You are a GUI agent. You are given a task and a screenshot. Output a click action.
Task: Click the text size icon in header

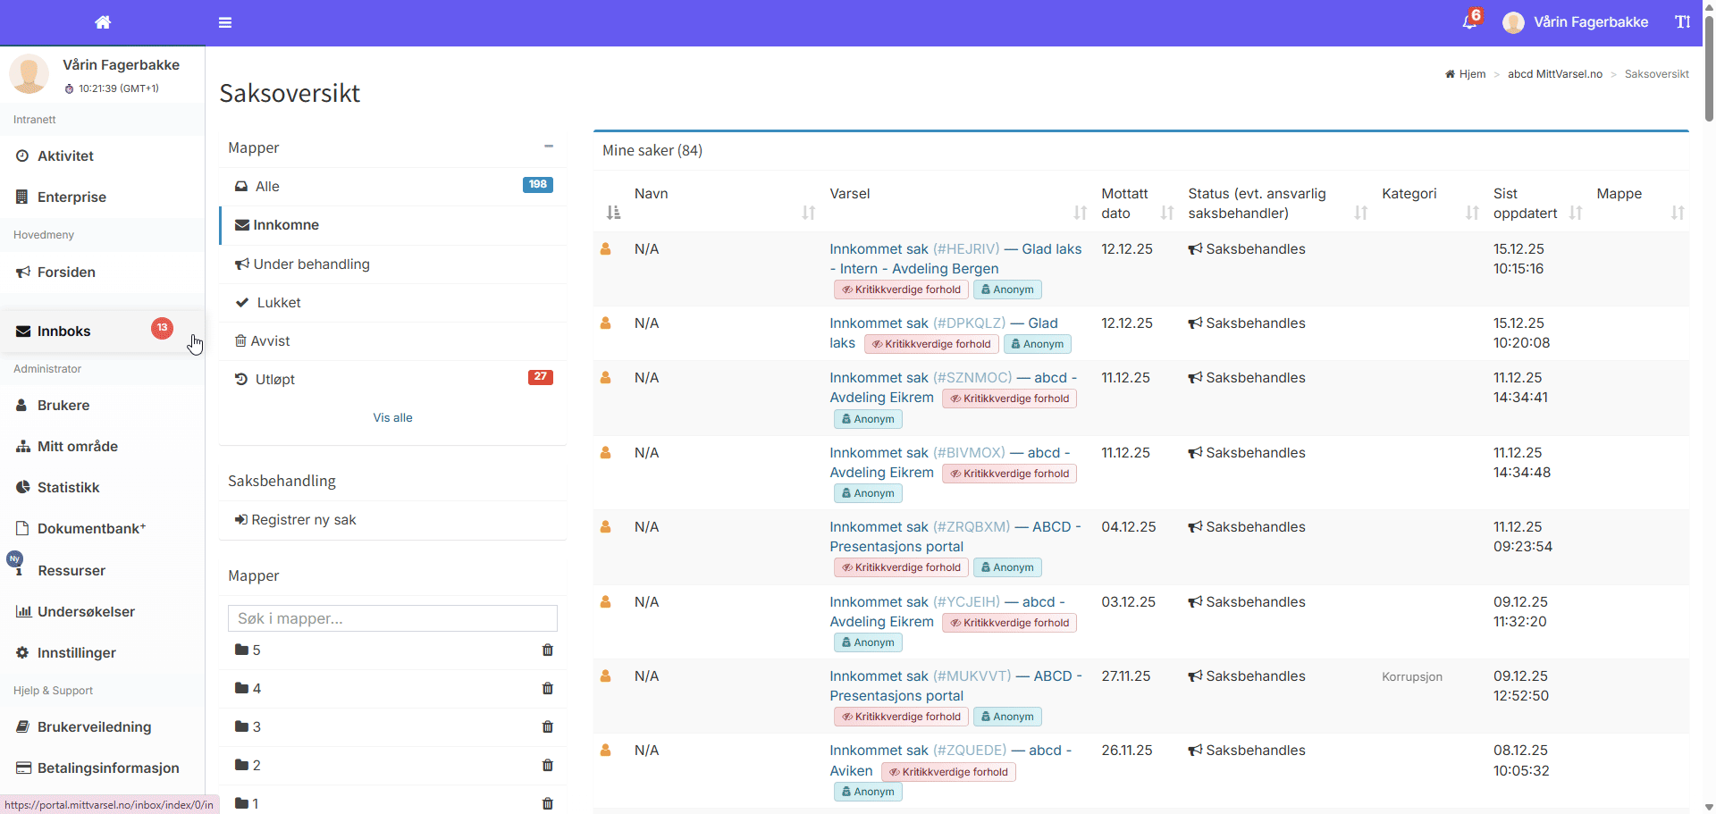tap(1682, 22)
